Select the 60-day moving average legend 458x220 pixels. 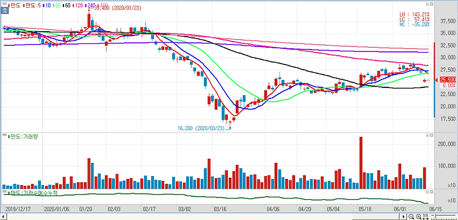pos(67,5)
